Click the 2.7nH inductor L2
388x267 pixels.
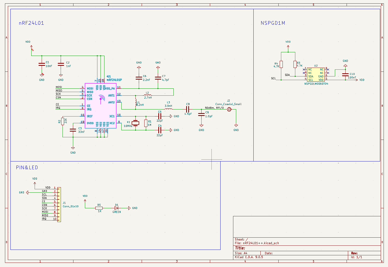pyautogui.click(x=147, y=95)
